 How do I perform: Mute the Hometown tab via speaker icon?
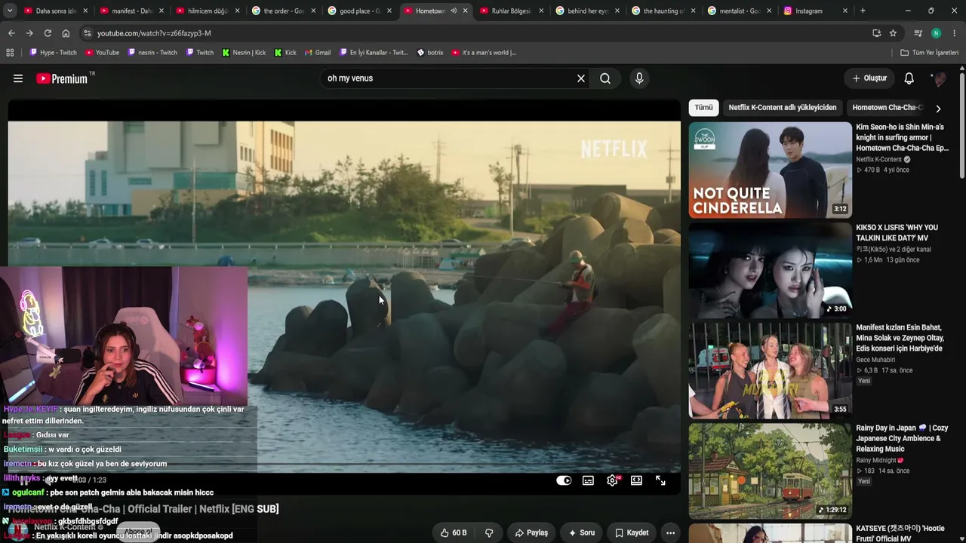(x=454, y=11)
